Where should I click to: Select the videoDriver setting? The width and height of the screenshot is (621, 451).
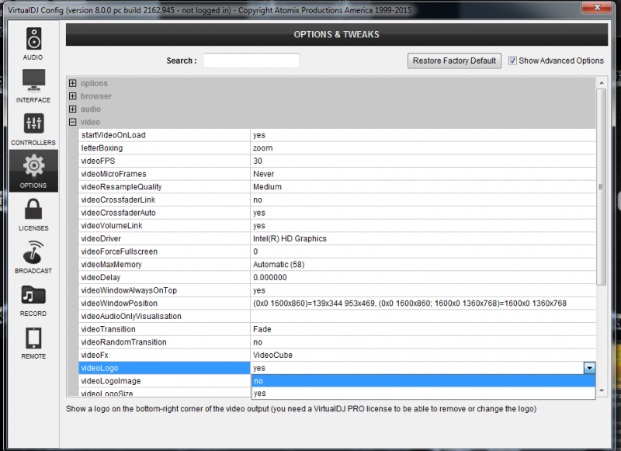tap(337, 238)
